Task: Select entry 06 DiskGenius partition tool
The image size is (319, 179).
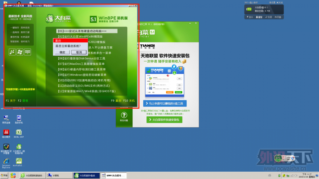Action: coord(81,58)
